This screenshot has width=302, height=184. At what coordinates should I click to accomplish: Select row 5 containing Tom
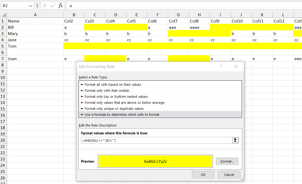click(x=3, y=46)
